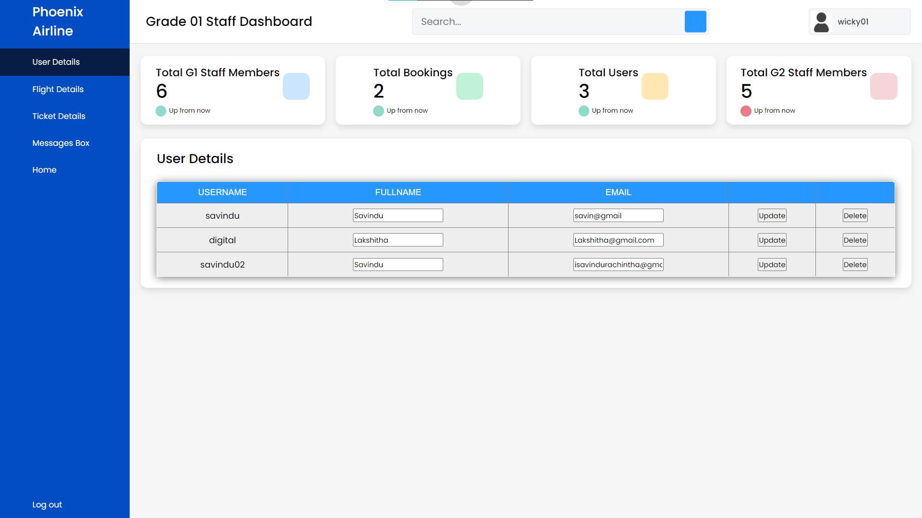Select User Details sidebar item
922x518 pixels.
[x=56, y=62]
